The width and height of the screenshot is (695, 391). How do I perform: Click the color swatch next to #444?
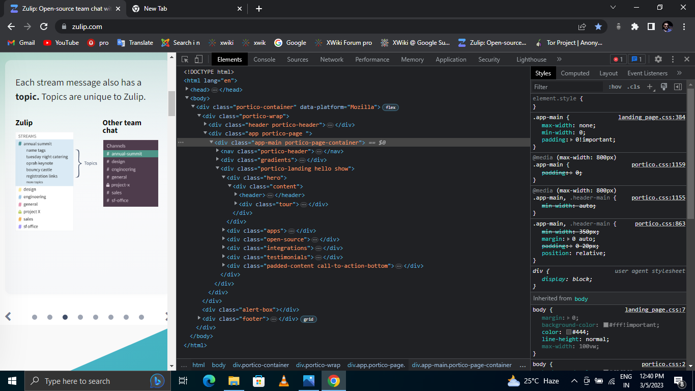pyautogui.click(x=568, y=332)
